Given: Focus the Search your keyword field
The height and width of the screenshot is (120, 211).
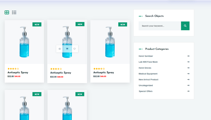Looking at the screenshot, I should (160, 26).
